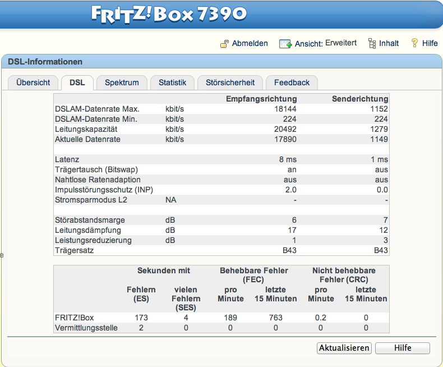This screenshot has height=367, width=443.
Task: Click Impulsstörungsschutz (INP) label
Action: (x=104, y=190)
